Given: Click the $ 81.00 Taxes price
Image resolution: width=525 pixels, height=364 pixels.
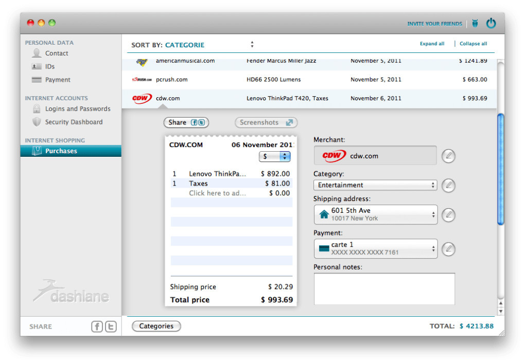Looking at the screenshot, I should coord(277,184).
